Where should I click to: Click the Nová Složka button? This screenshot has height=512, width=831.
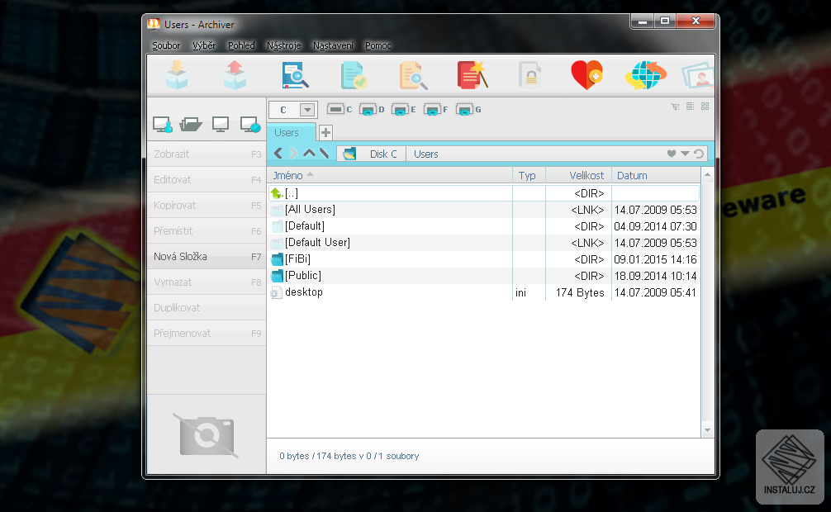click(x=207, y=257)
